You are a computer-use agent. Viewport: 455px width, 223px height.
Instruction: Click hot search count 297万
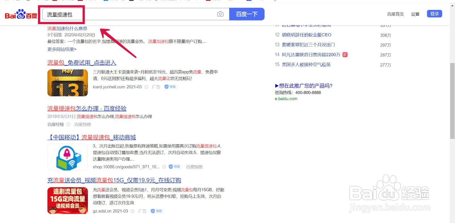tap(386, 45)
